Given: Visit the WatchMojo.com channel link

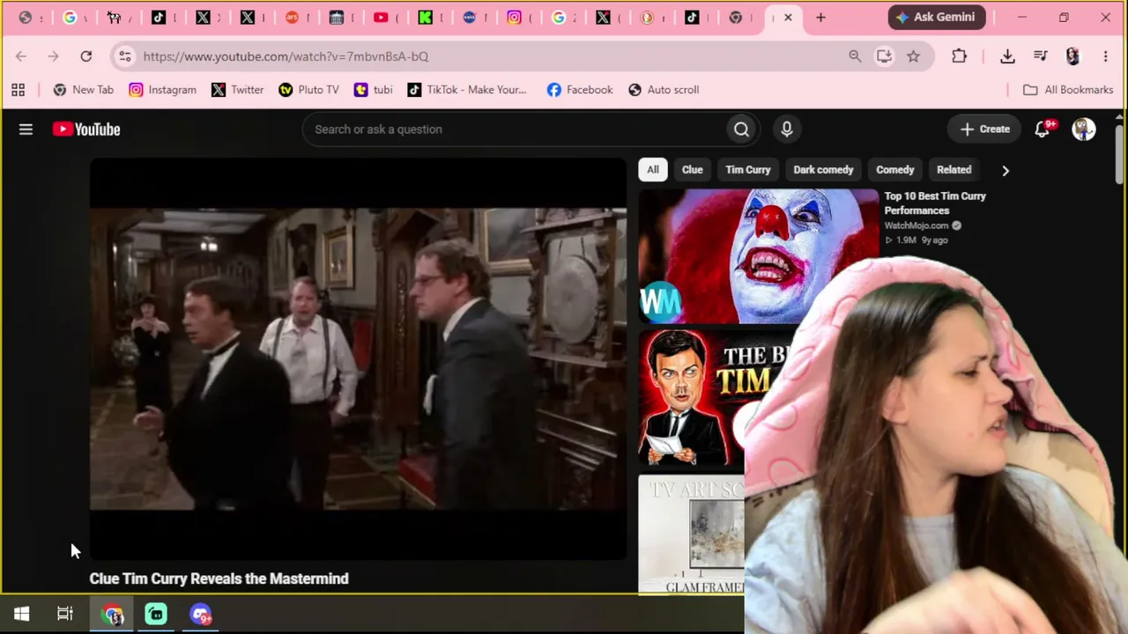Looking at the screenshot, I should tap(916, 225).
